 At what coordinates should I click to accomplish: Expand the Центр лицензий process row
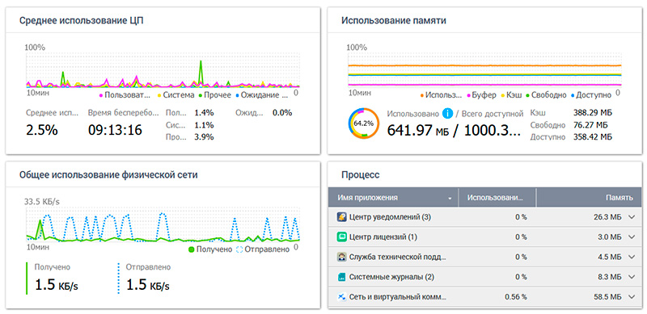(632, 237)
